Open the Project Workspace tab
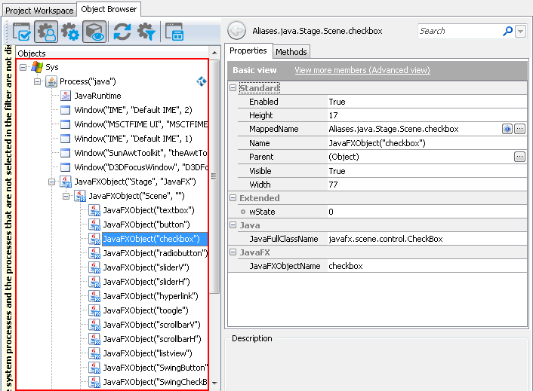This screenshot has width=533, height=391. pyautogui.click(x=40, y=10)
